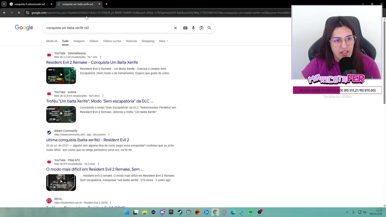
Task: Open options for Steam Community result
Action: click(x=109, y=135)
